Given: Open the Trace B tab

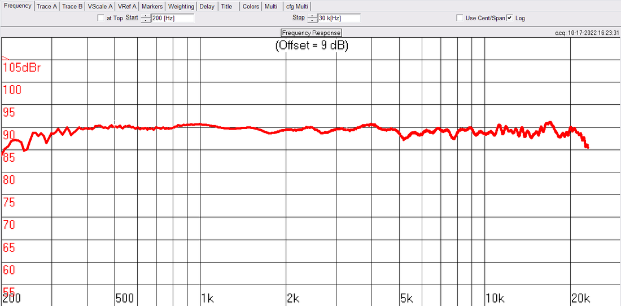Looking at the screenshot, I should pos(72,7).
